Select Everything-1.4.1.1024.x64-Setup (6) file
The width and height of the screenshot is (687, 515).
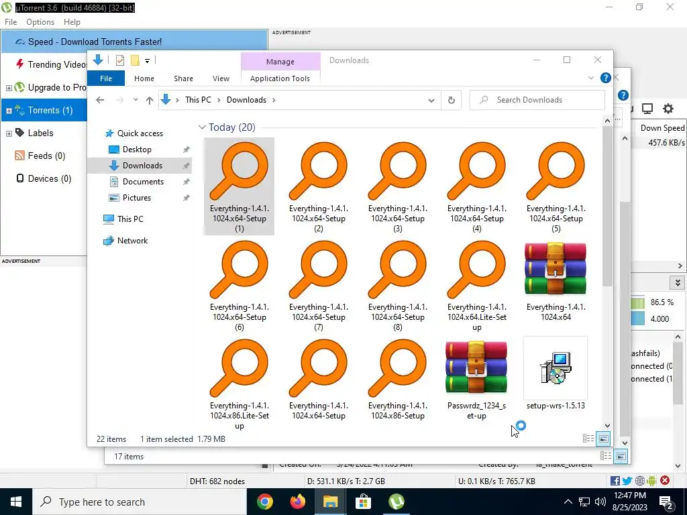point(239,286)
